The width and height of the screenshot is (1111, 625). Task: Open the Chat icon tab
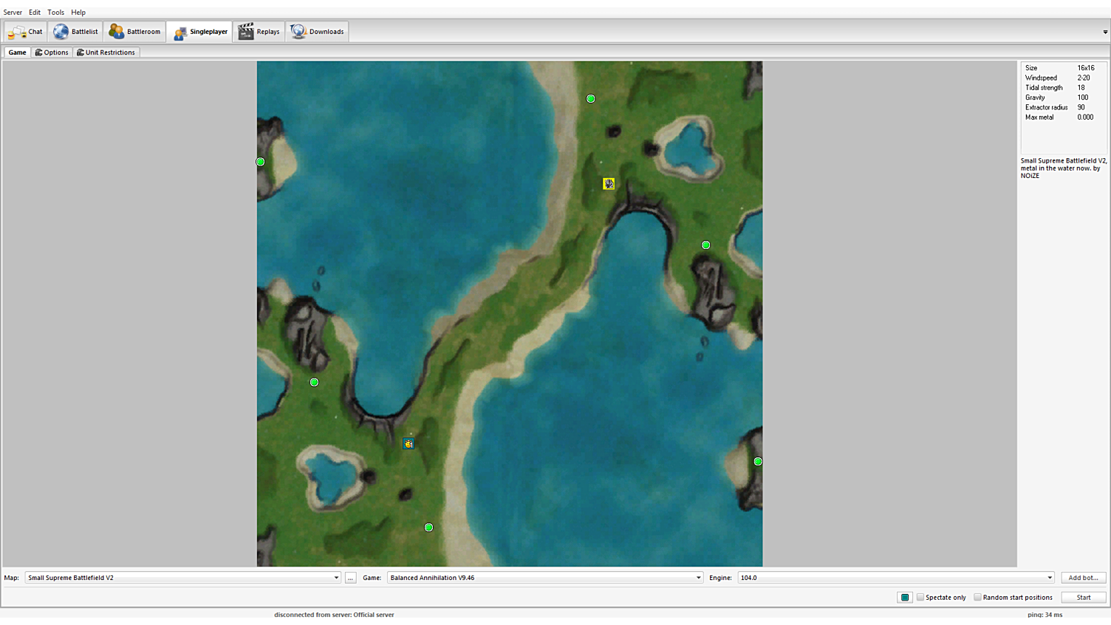pyautogui.click(x=16, y=32)
